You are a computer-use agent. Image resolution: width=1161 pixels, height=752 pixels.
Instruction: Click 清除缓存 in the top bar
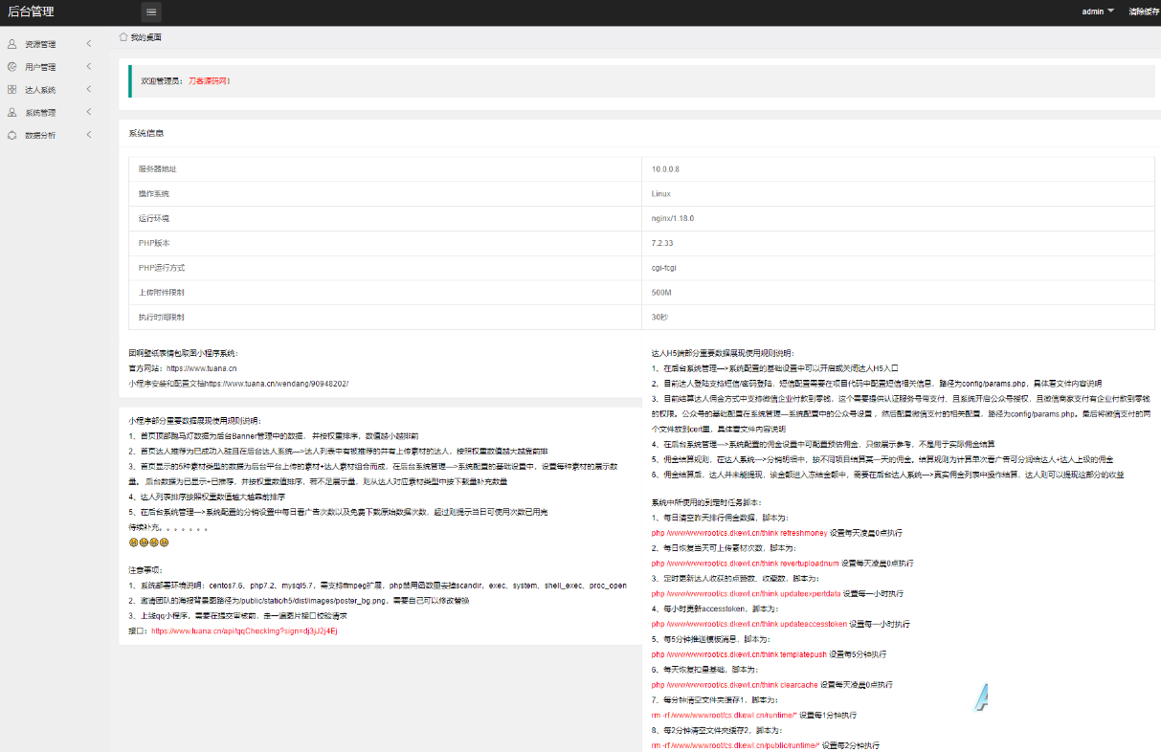[1143, 12]
